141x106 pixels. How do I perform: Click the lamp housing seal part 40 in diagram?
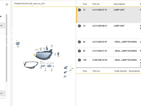pyautogui.click(x=31, y=65)
